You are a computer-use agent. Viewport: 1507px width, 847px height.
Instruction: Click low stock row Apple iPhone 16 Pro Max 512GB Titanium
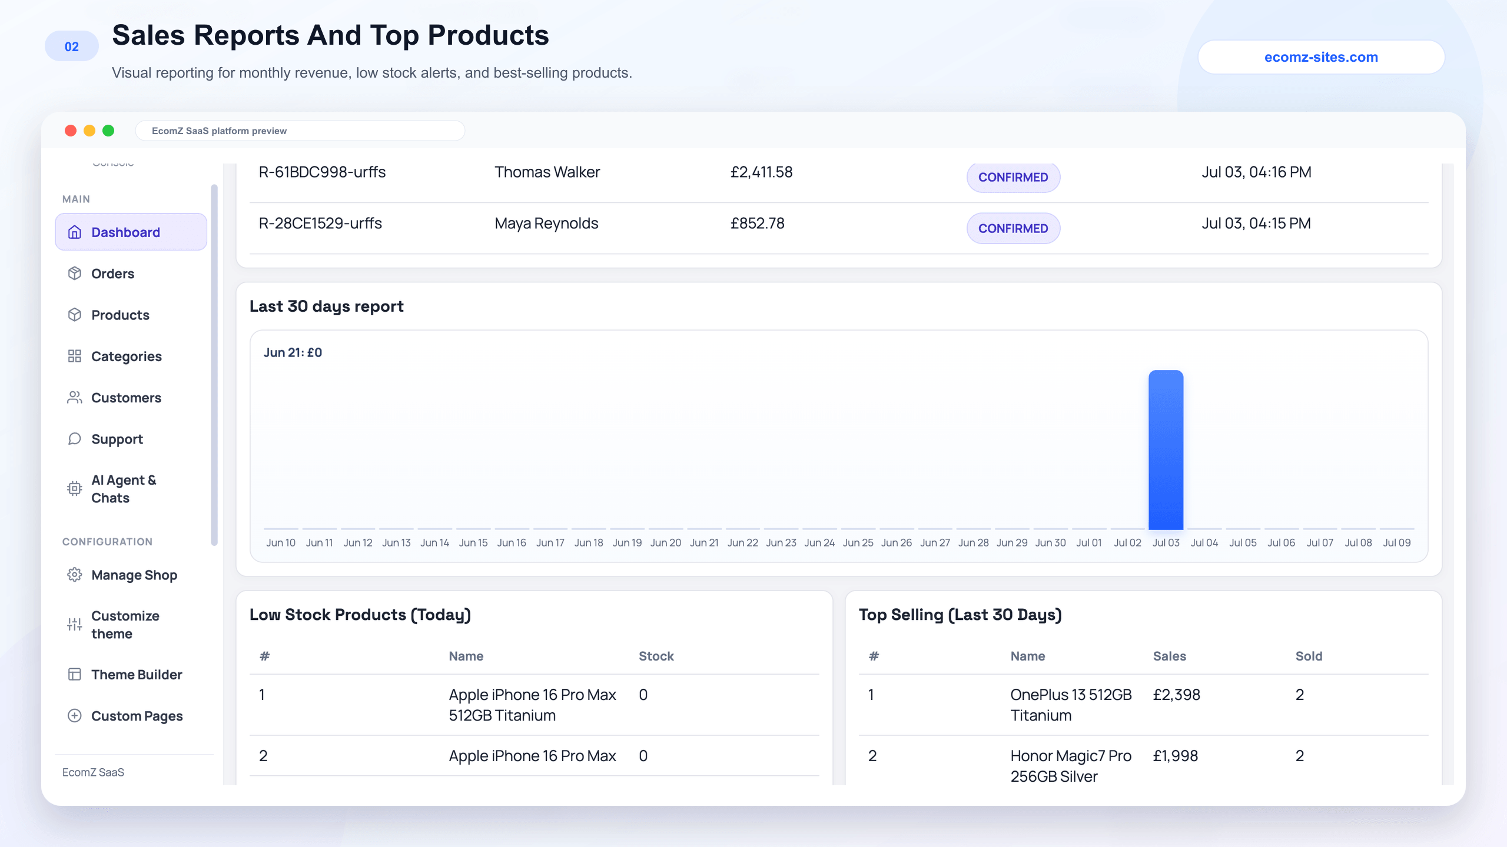tap(534, 705)
